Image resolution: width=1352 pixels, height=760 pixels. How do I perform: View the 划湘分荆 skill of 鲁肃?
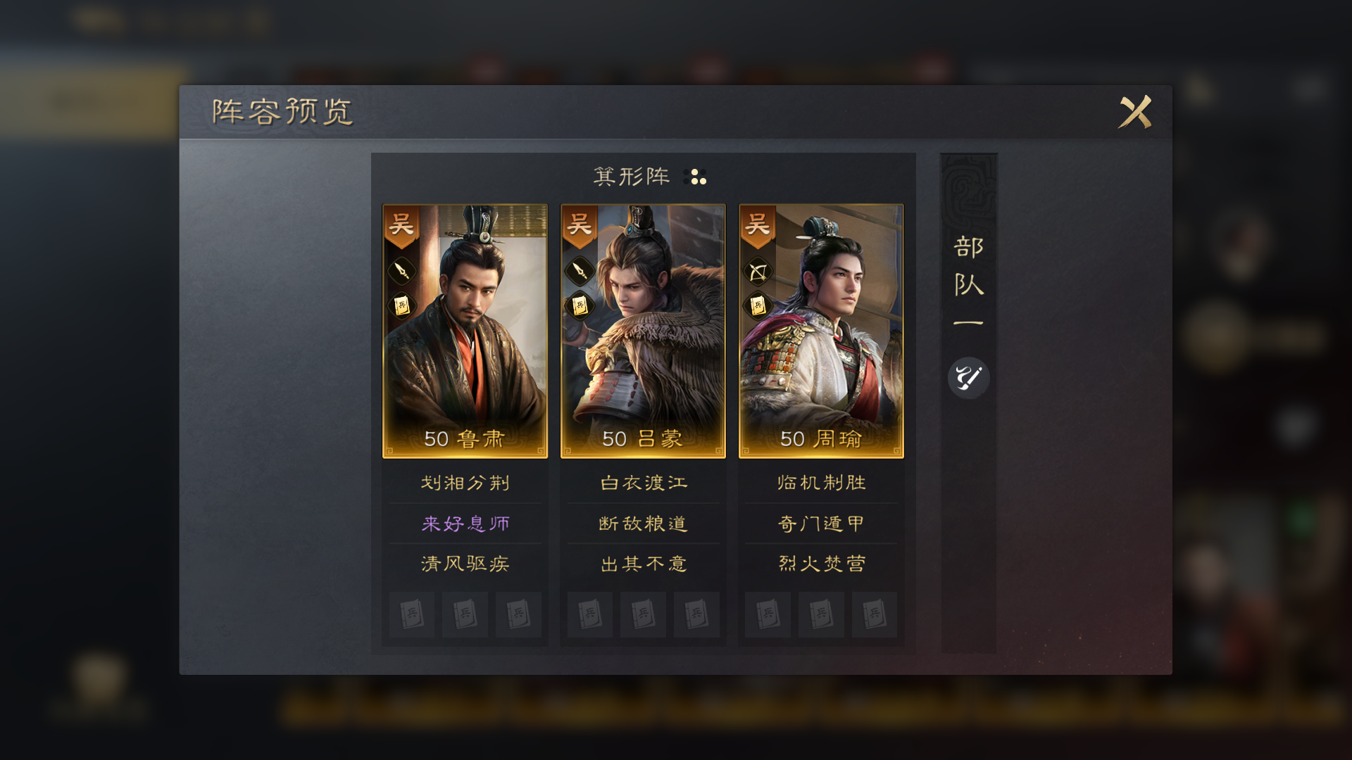point(465,483)
